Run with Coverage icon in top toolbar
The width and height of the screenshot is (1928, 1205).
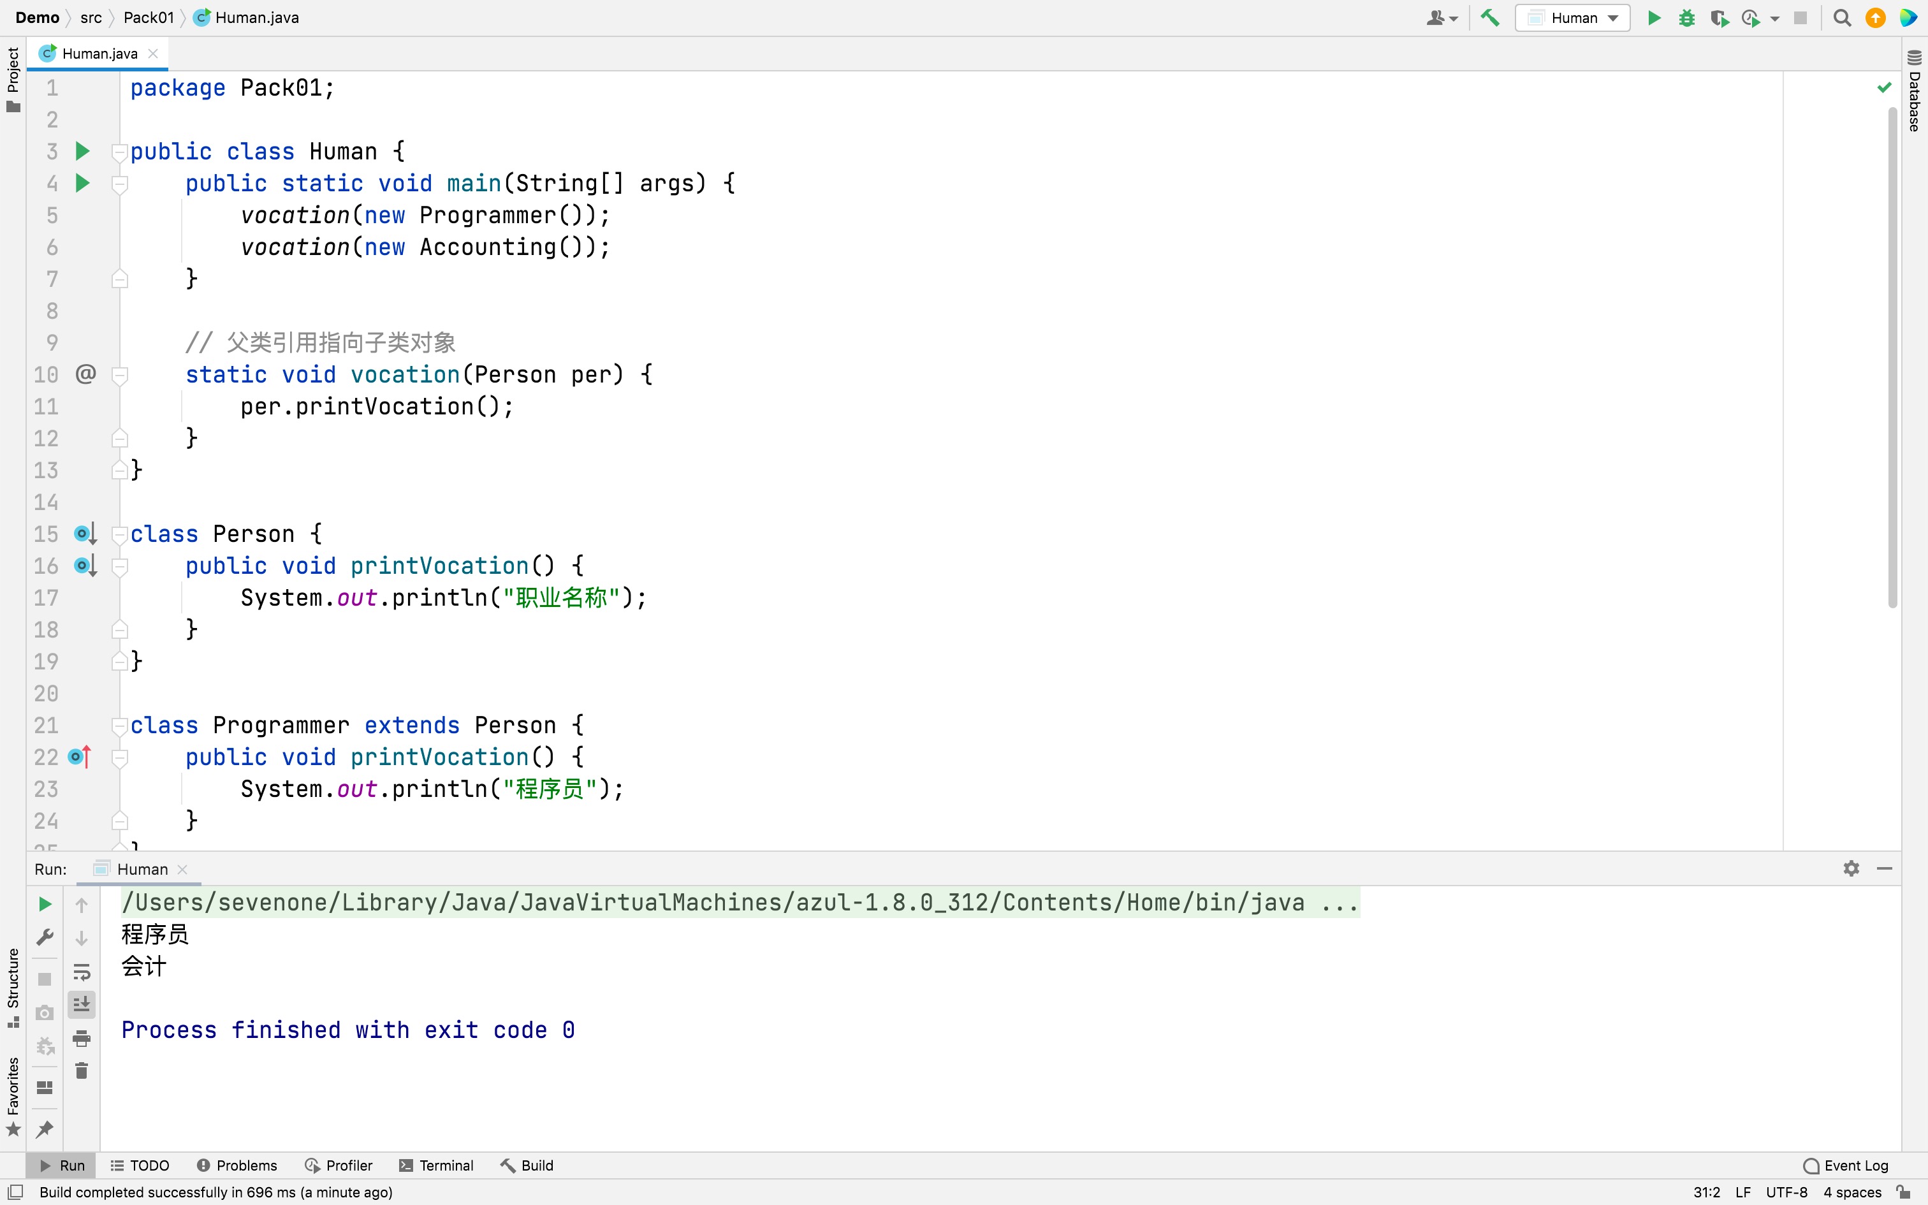pos(1718,18)
